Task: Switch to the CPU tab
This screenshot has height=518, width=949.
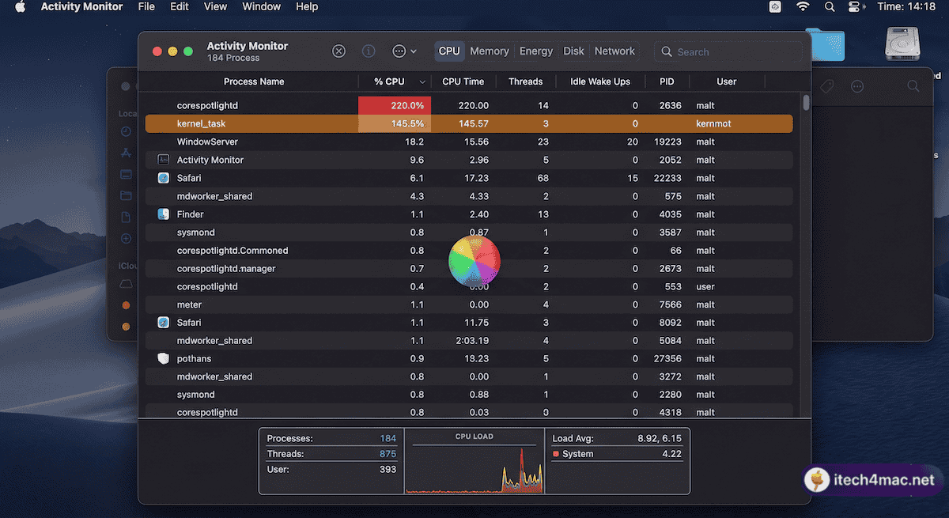Action: [449, 51]
